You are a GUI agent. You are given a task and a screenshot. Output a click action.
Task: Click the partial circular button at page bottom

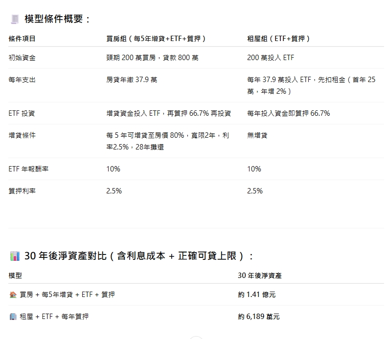pos(196,337)
